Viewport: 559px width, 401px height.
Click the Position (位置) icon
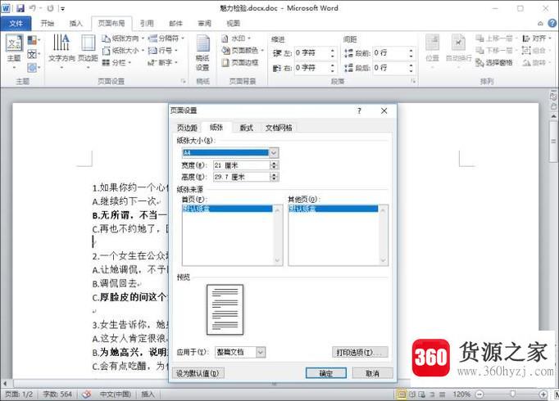[x=433, y=52]
